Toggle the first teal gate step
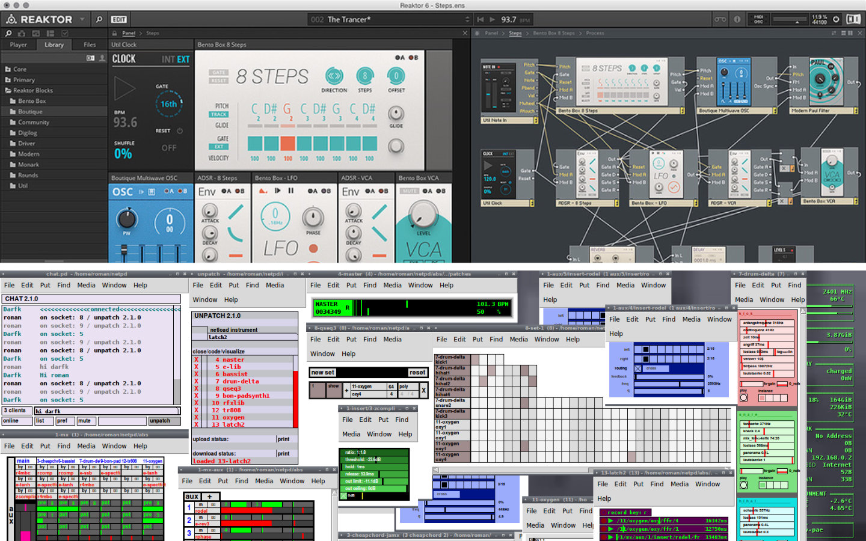Image resolution: width=866 pixels, height=541 pixels. (255, 143)
